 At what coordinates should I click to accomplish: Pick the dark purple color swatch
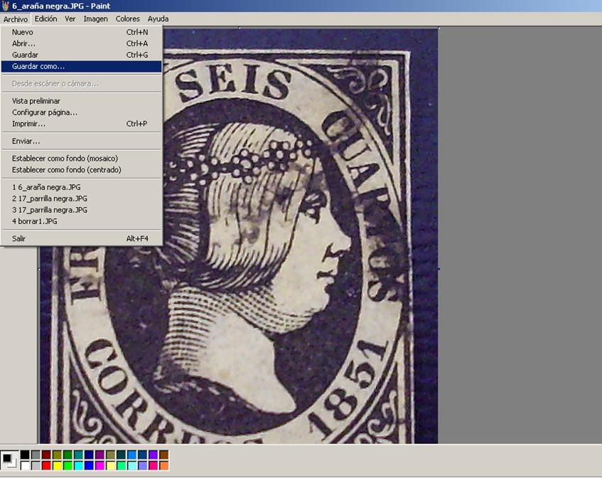point(100,455)
